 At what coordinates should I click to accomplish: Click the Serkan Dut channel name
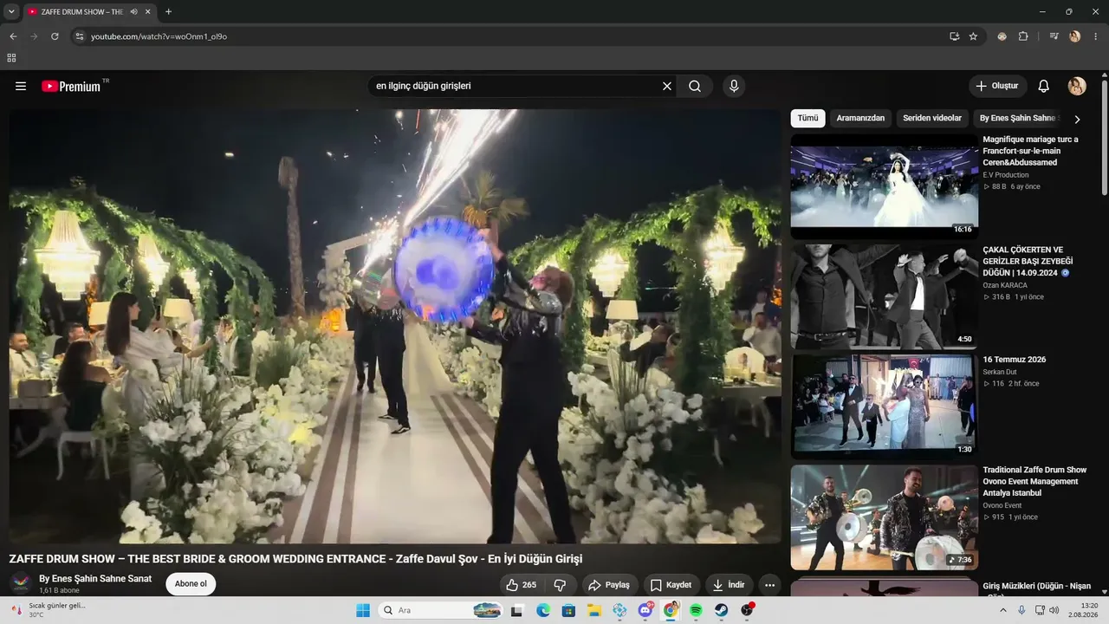coord(1000,372)
